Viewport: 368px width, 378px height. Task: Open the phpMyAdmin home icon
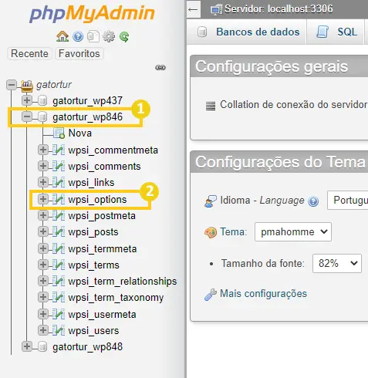pos(62,36)
